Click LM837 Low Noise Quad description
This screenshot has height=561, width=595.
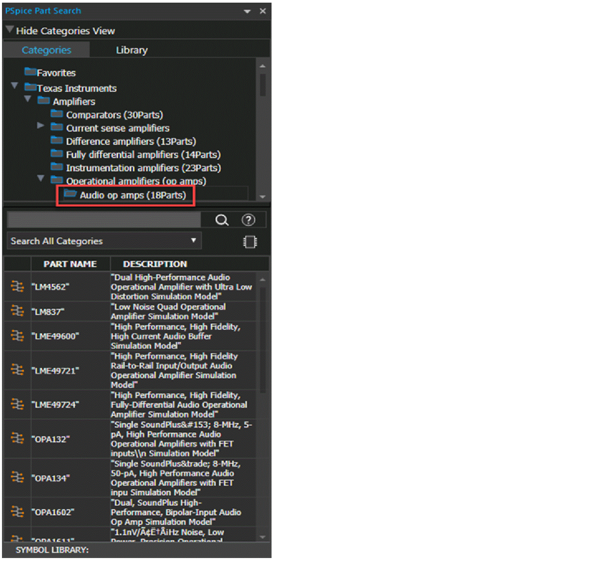point(168,311)
